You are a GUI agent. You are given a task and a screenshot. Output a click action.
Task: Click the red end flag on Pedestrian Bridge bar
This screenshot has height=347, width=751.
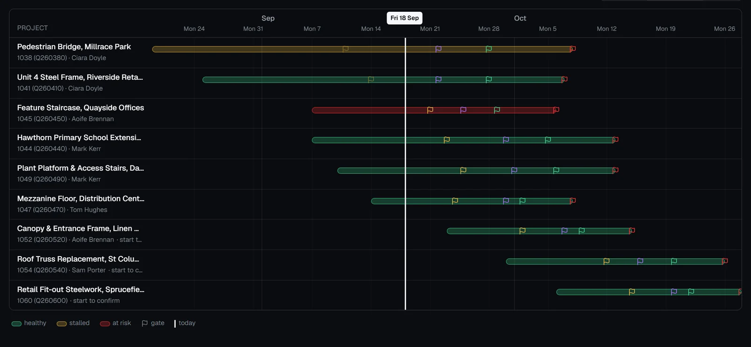pos(573,49)
